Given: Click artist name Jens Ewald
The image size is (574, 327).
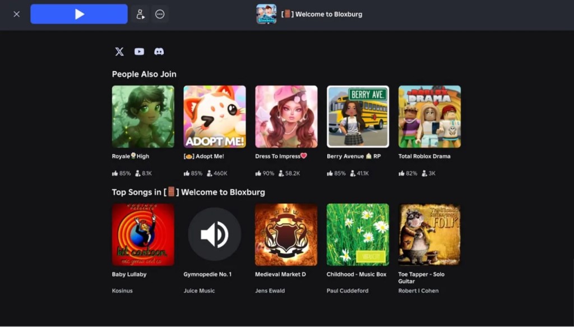Looking at the screenshot, I should (x=270, y=291).
